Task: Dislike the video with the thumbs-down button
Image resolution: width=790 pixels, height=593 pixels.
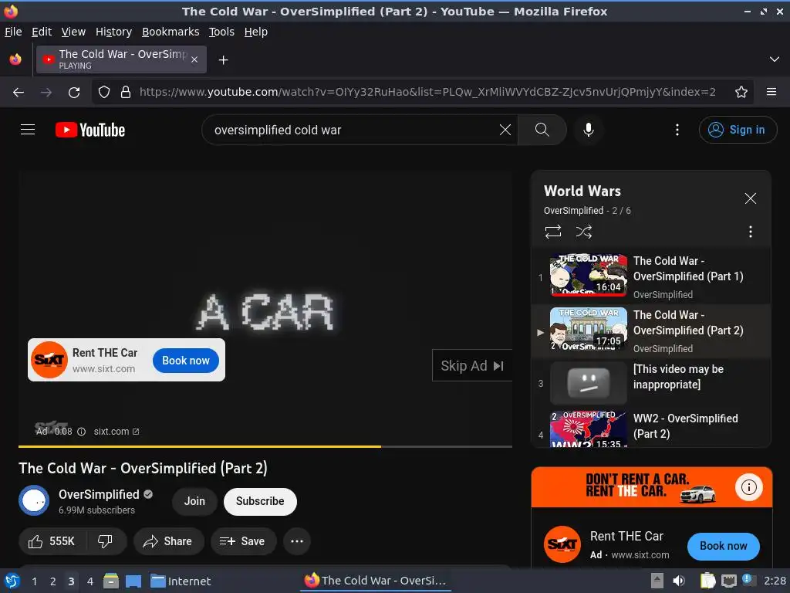Action: [105, 541]
